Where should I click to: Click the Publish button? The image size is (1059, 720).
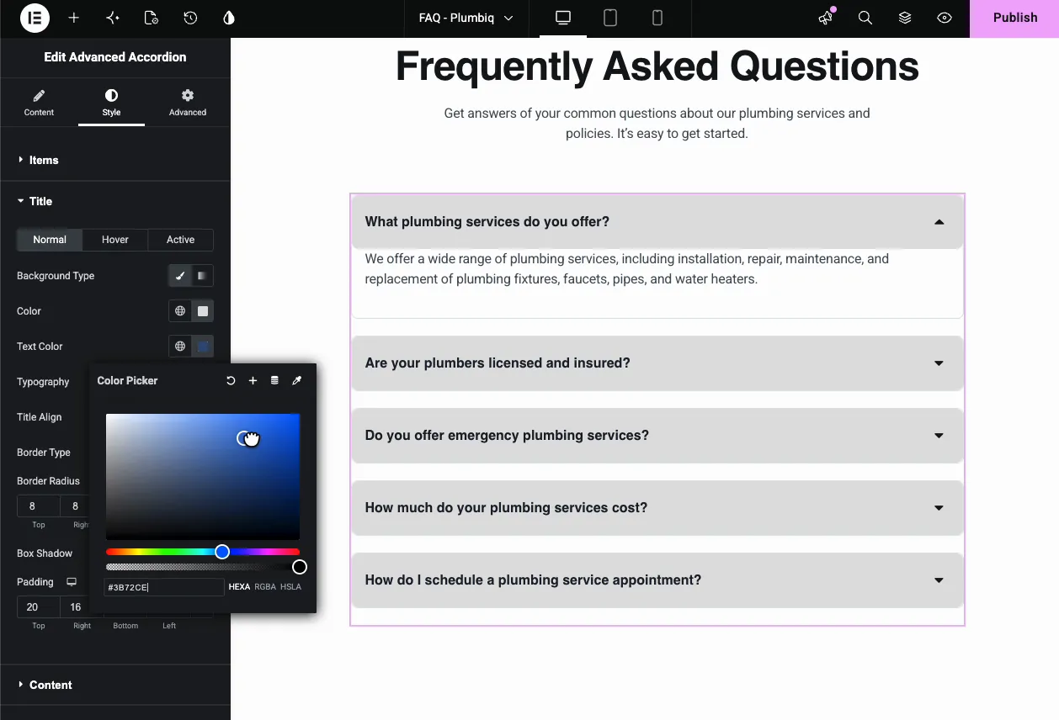[x=1014, y=18]
